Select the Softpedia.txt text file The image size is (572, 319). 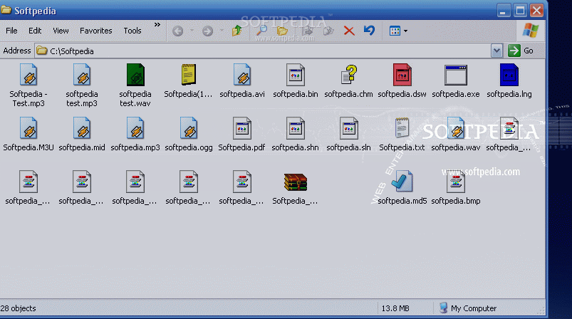(x=402, y=134)
